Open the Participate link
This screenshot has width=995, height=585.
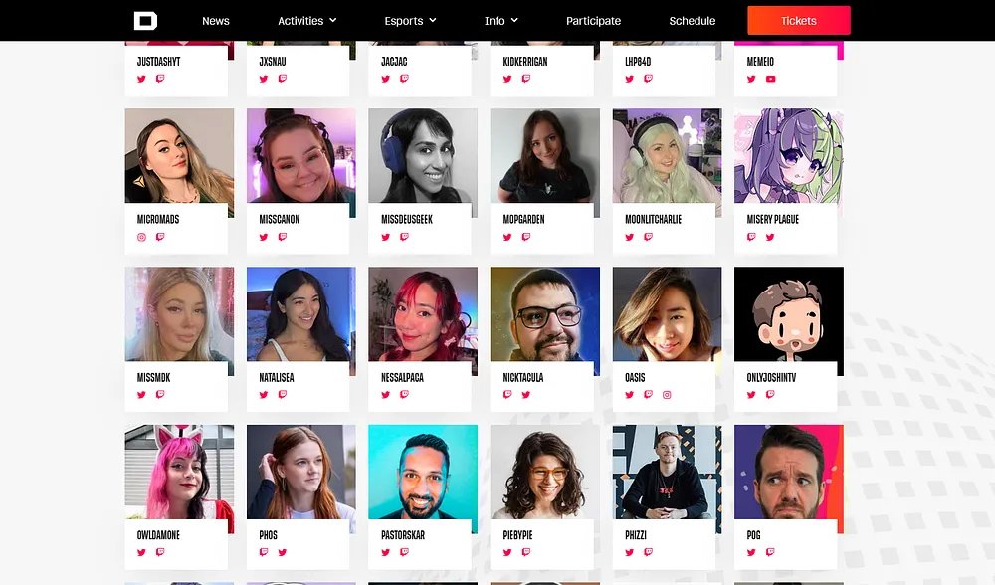point(593,21)
